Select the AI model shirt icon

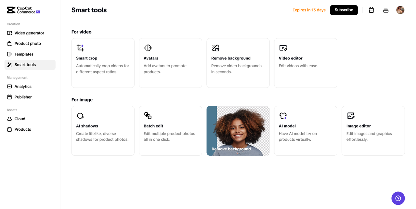tap(283, 116)
